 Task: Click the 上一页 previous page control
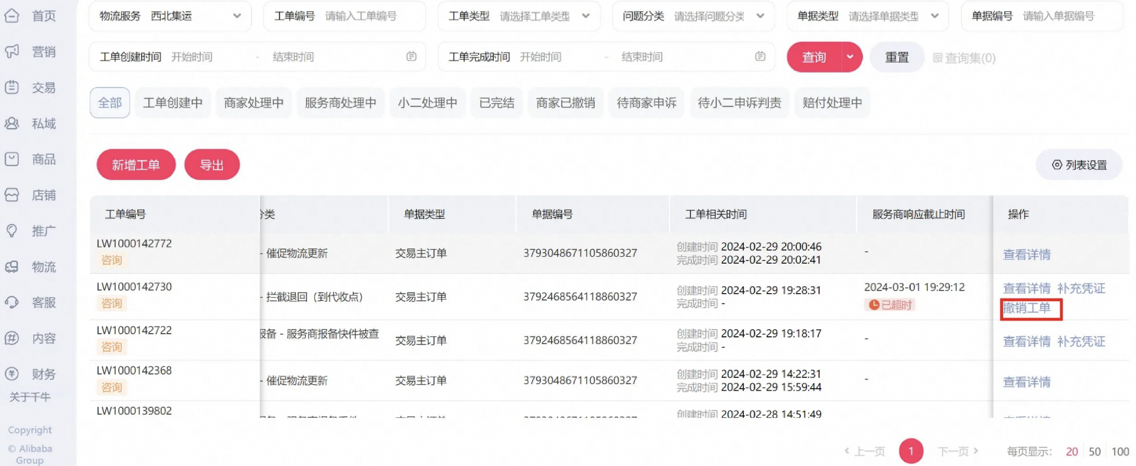pos(864,451)
